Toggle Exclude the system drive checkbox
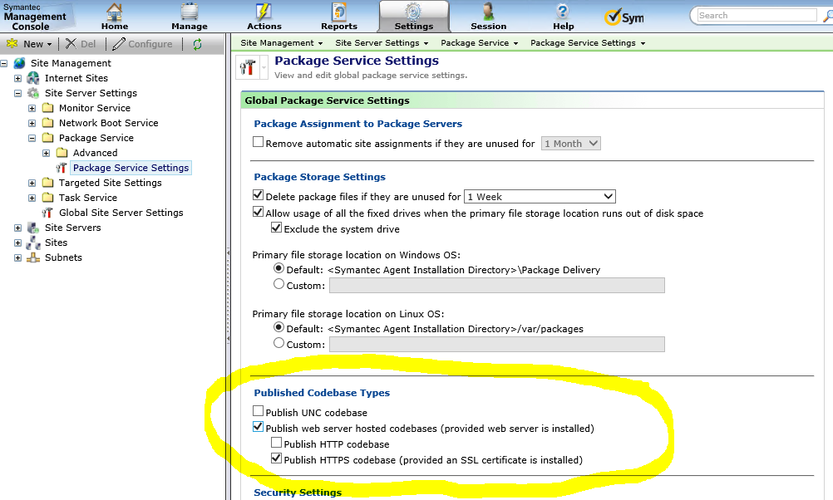 click(x=276, y=228)
